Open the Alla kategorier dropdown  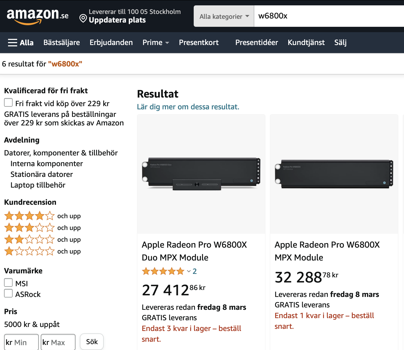[223, 16]
